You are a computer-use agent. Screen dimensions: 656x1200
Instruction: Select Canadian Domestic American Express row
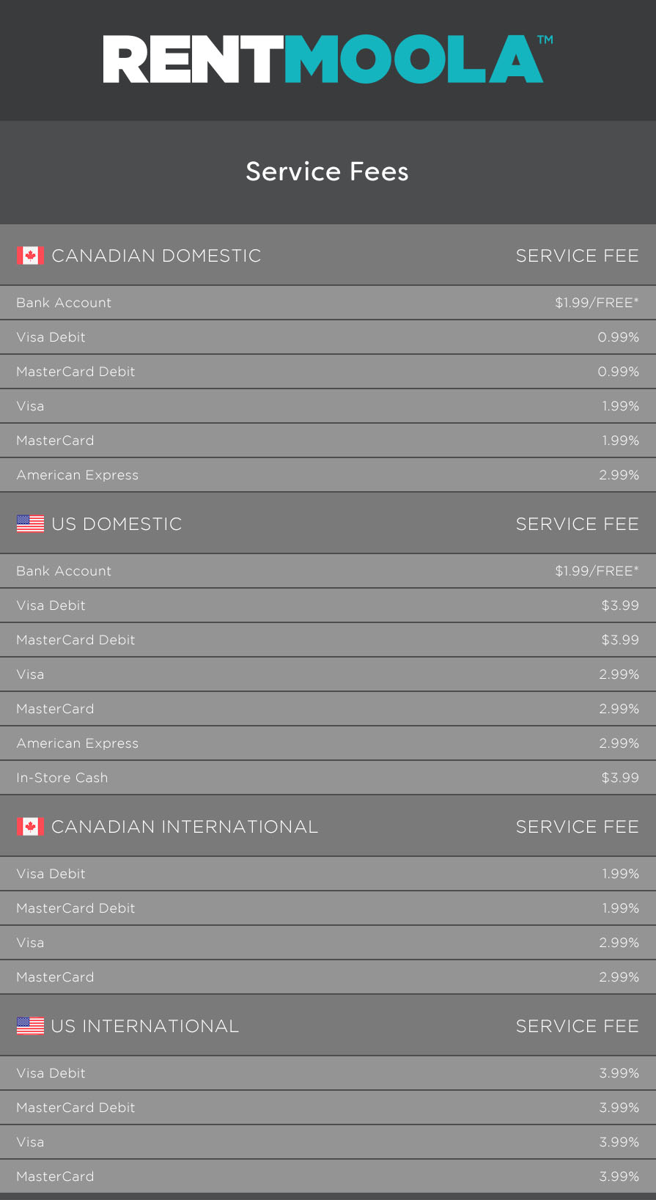[328, 475]
